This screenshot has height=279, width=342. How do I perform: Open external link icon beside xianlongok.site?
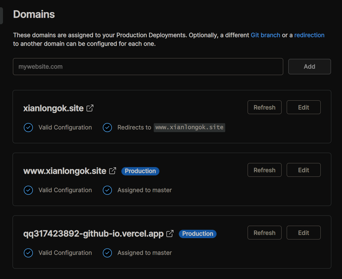tap(90, 108)
